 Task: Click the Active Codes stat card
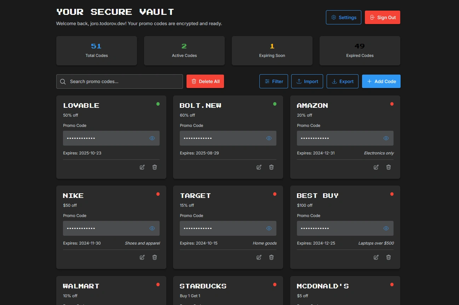click(184, 51)
